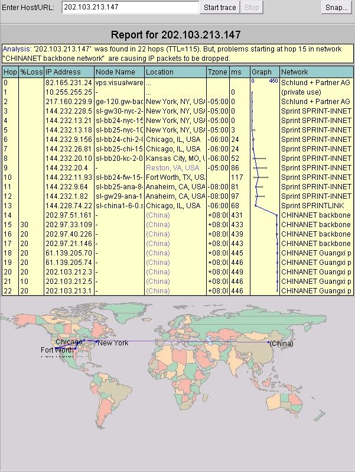Click the 10 percent loss cell

(x=31, y=282)
